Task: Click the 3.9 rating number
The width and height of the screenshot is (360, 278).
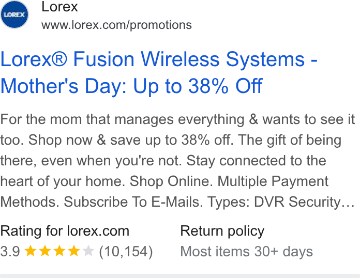Action: 10,252
